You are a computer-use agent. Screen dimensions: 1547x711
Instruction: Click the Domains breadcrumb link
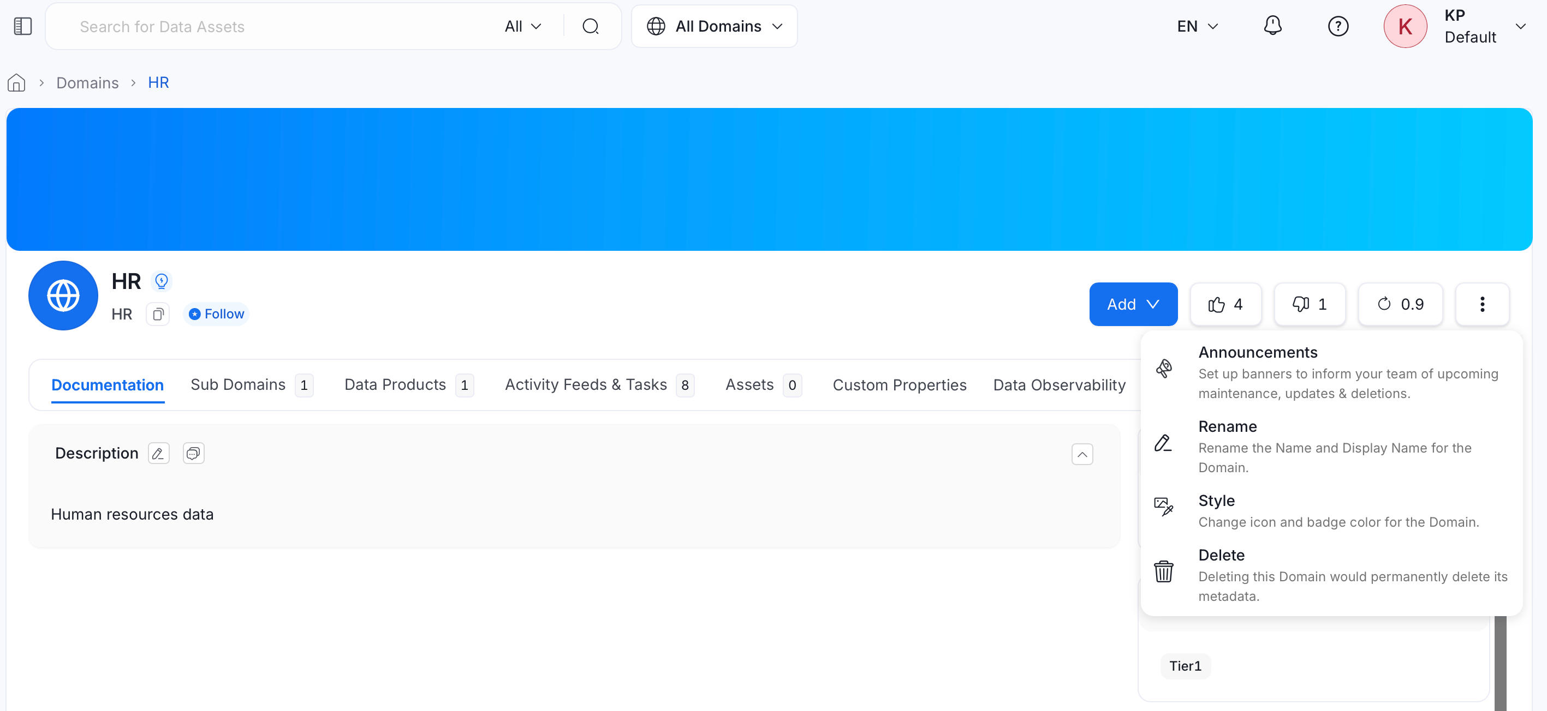87,83
